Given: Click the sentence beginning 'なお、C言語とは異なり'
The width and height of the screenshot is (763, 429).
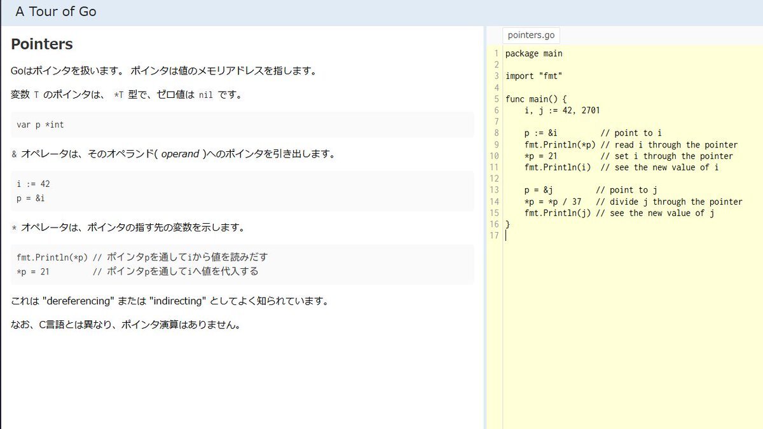Looking at the screenshot, I should coord(126,325).
